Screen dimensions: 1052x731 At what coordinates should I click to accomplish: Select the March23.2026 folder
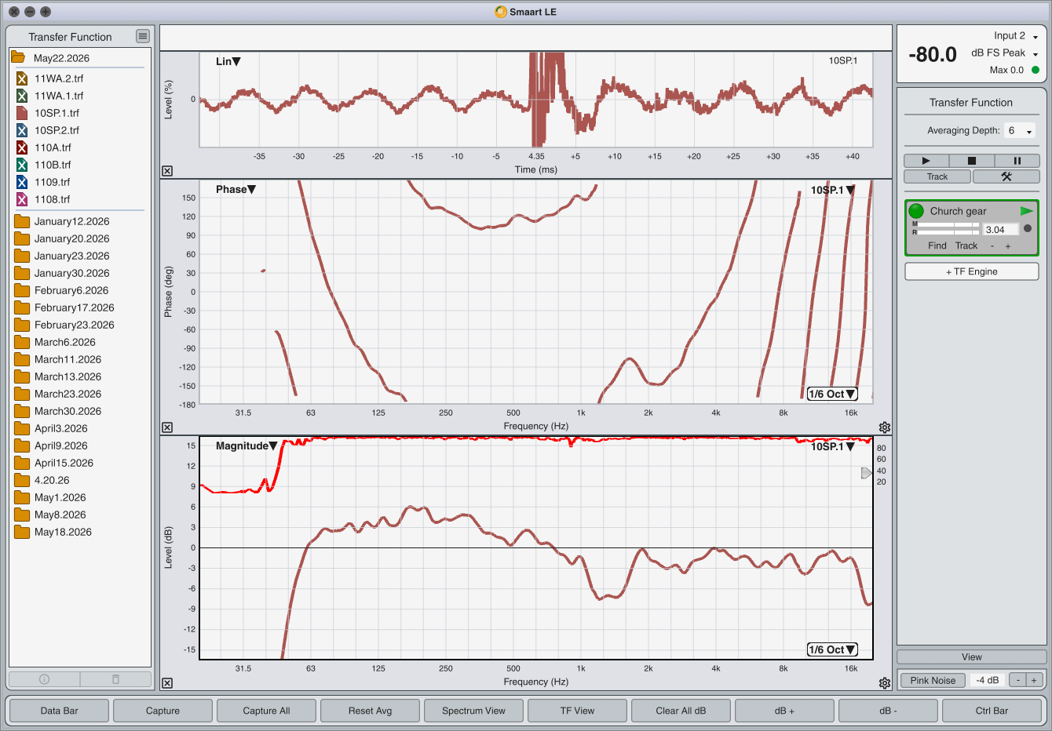coord(68,394)
